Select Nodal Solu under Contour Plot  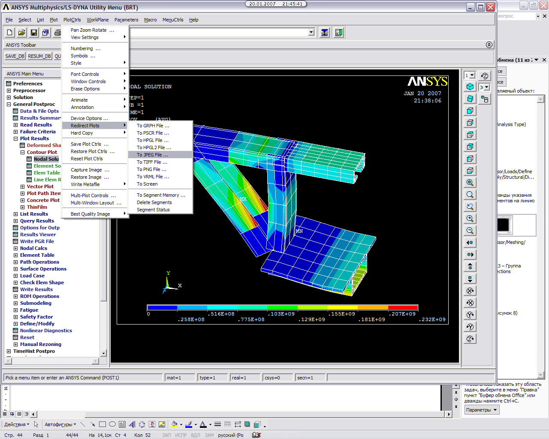(46, 159)
